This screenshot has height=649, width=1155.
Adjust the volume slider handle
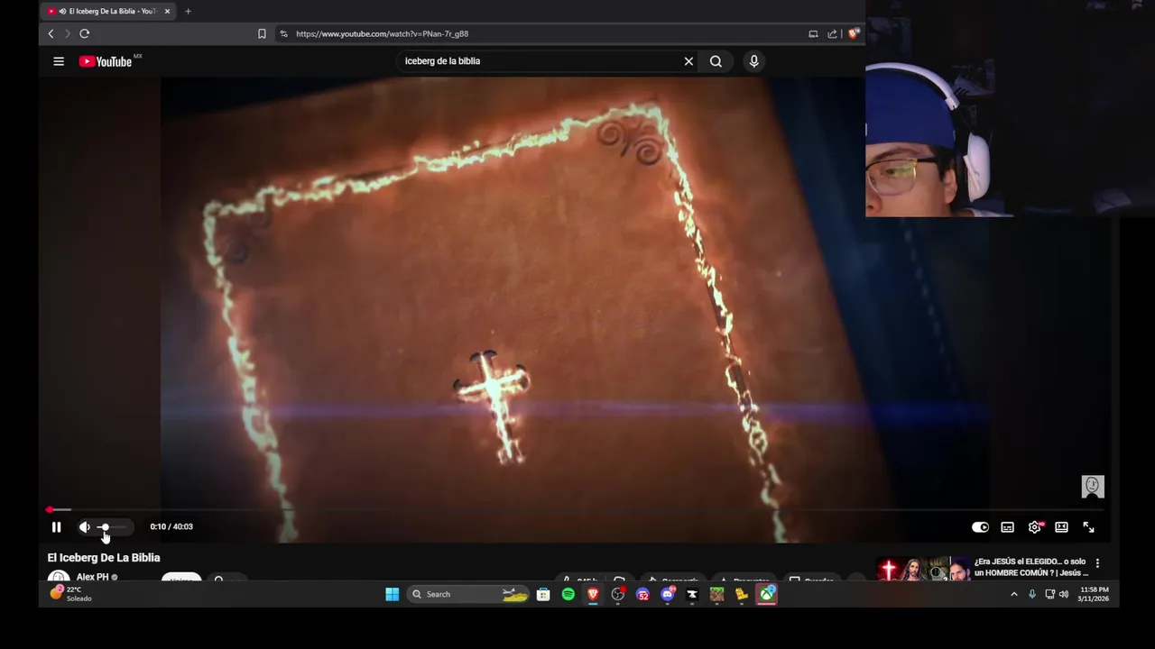pos(104,527)
